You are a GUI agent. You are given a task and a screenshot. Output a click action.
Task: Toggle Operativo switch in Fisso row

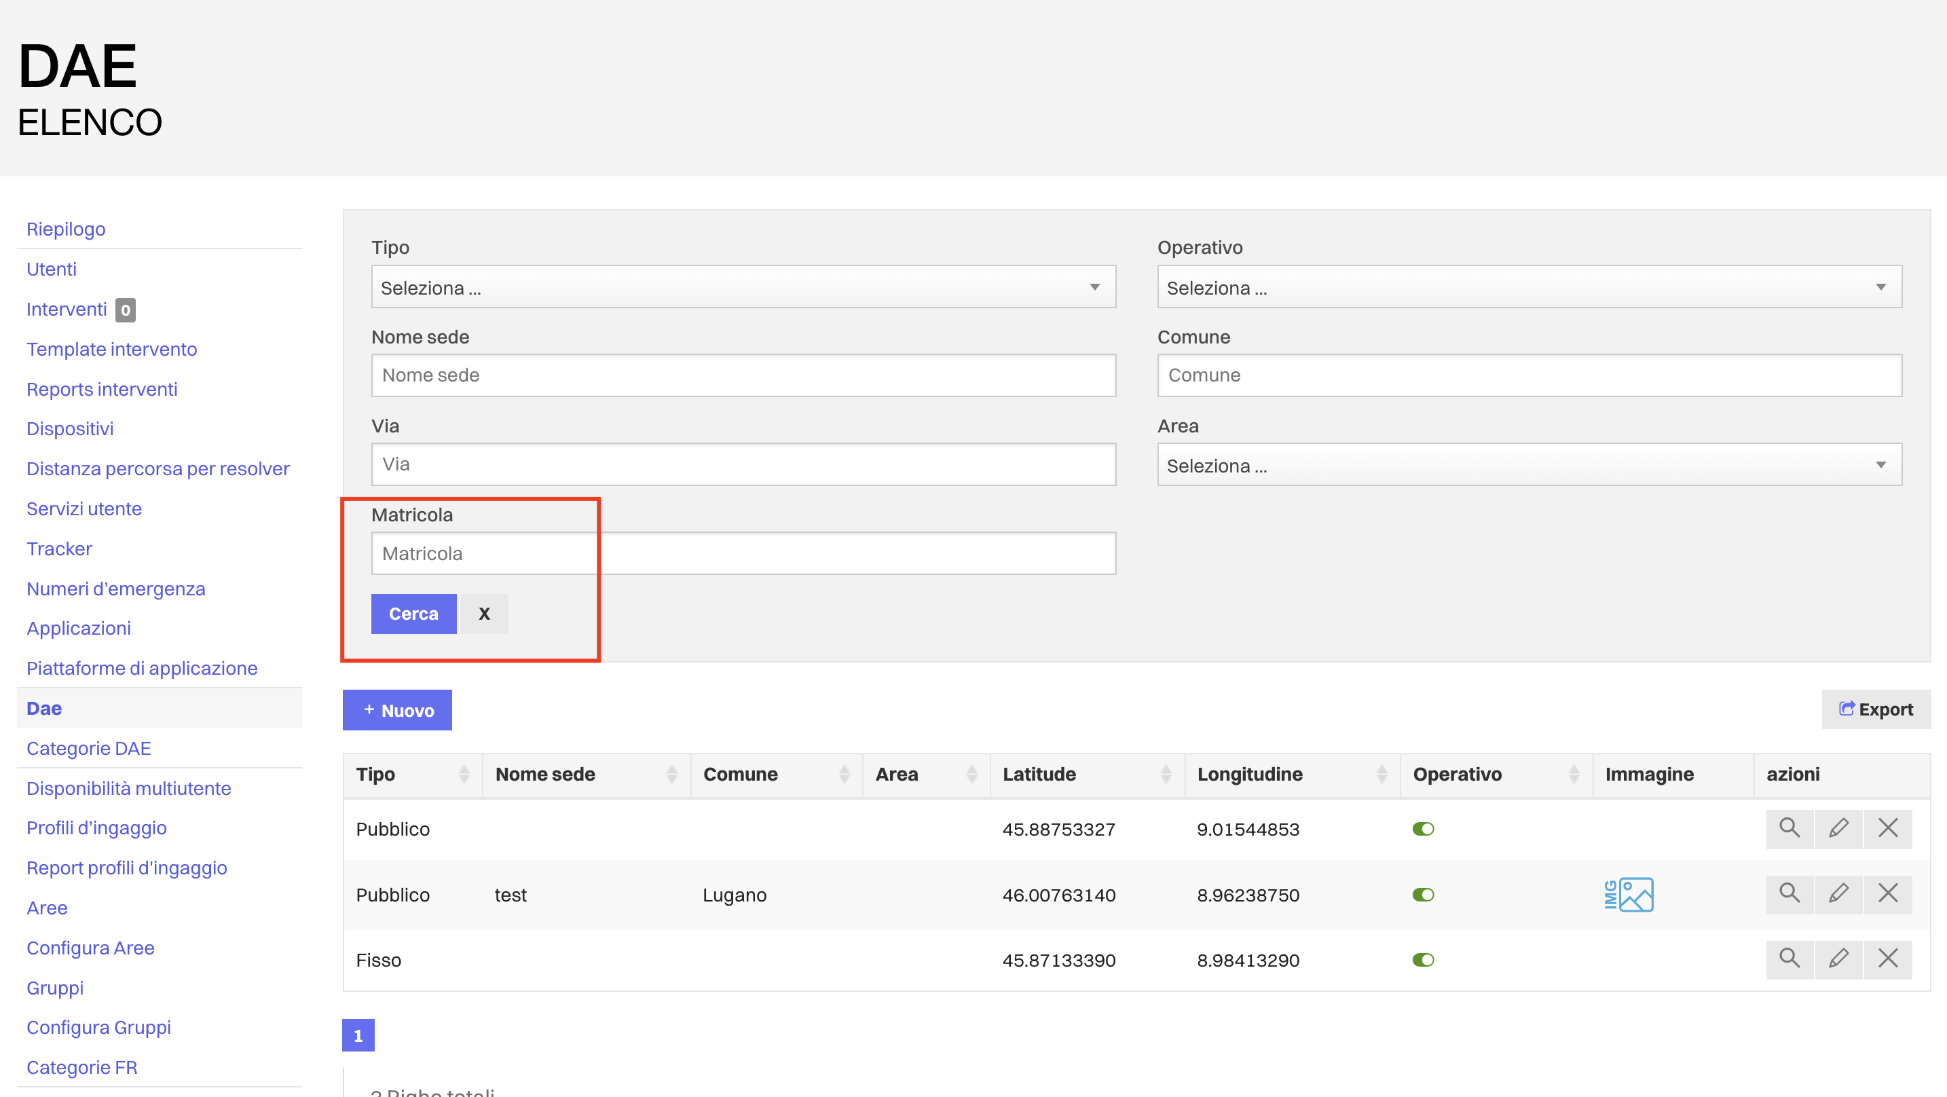click(1422, 960)
